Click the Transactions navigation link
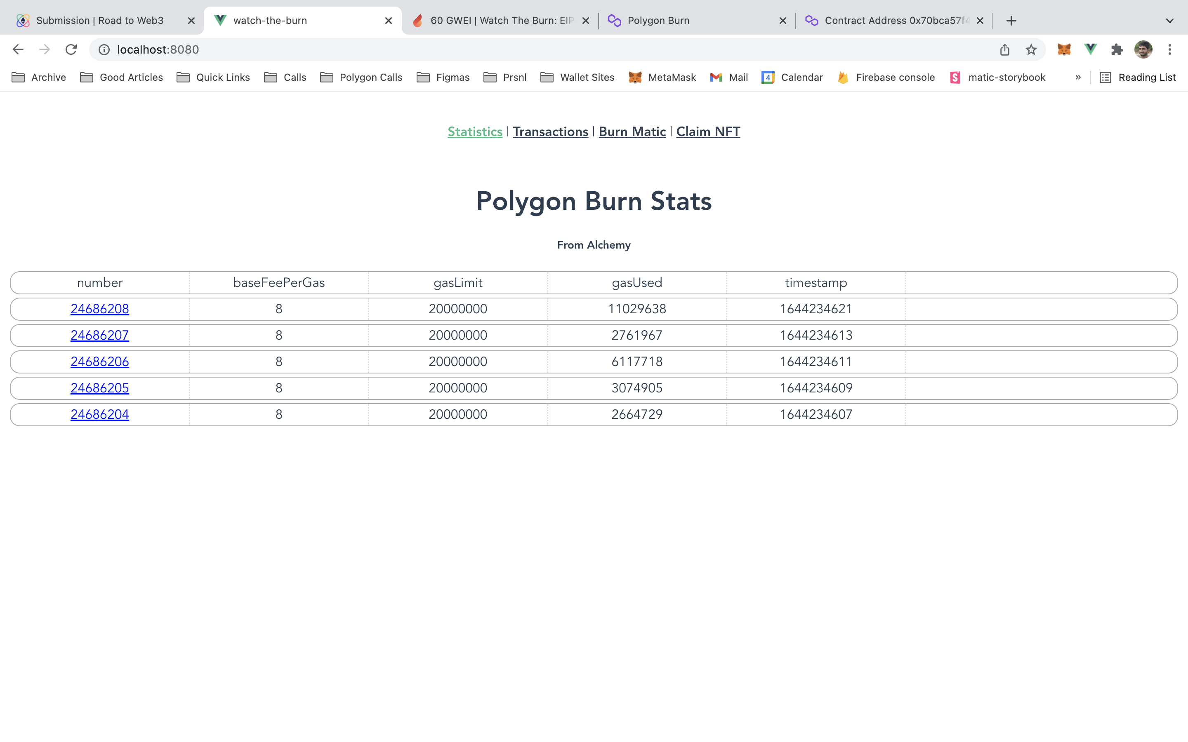This screenshot has width=1188, height=742. 550,131
